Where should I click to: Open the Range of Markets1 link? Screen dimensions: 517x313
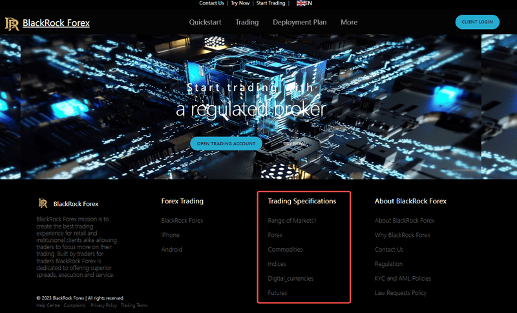292,221
